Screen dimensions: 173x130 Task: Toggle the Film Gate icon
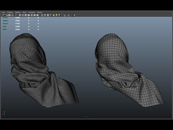[x=23, y=15]
